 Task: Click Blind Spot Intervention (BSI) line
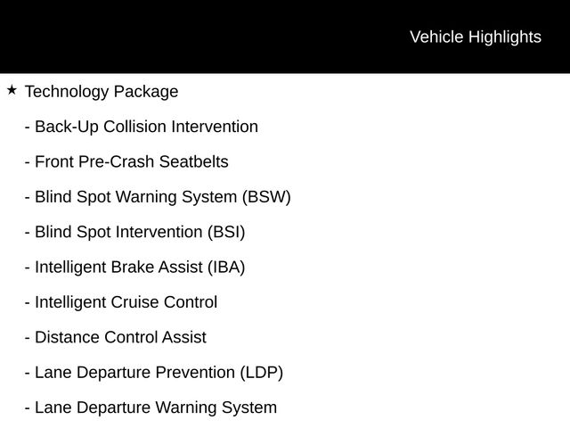tap(134, 232)
